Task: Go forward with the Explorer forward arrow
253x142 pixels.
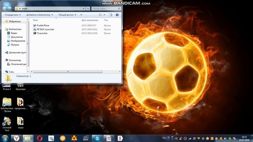Action: [9, 8]
